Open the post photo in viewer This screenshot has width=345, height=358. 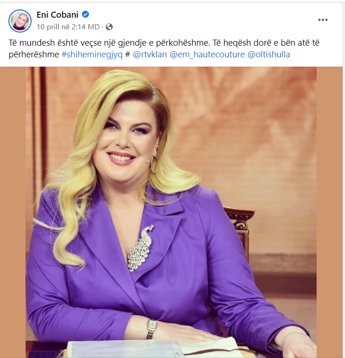(x=171, y=213)
